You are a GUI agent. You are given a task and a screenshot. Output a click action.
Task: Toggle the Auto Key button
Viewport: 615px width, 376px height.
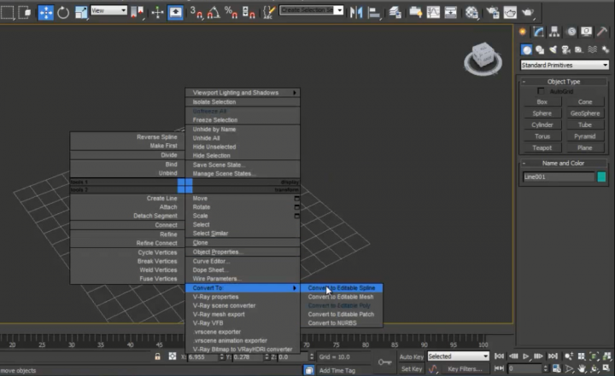411,356
